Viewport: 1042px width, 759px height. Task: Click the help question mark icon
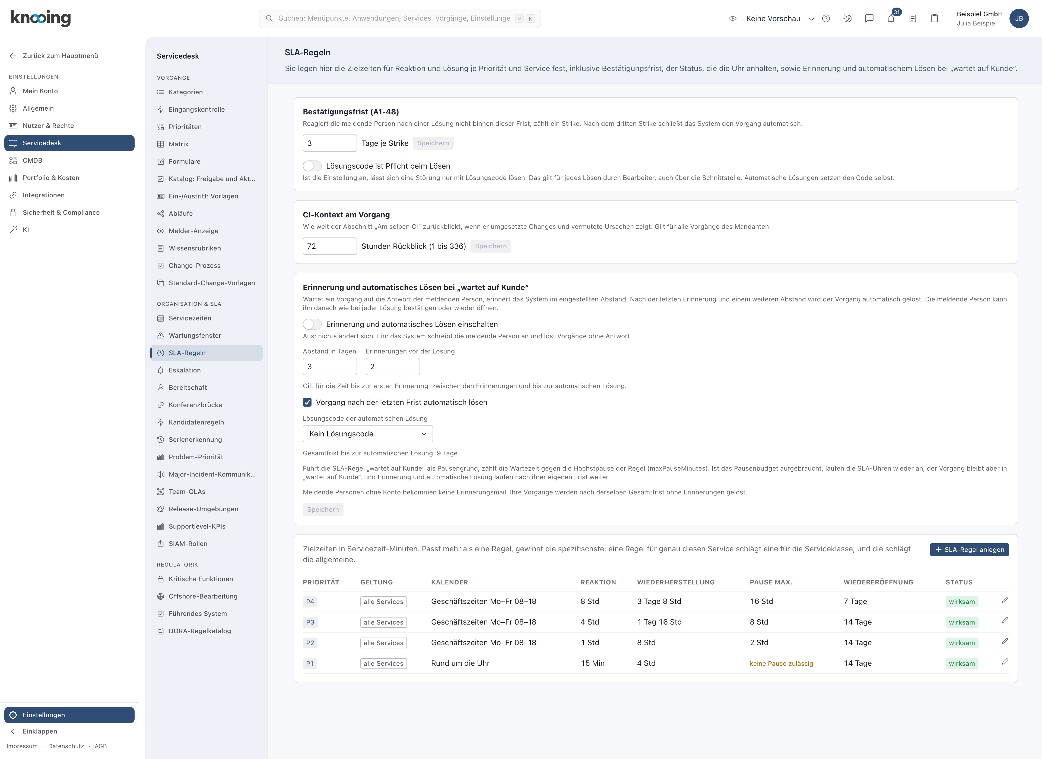(826, 18)
